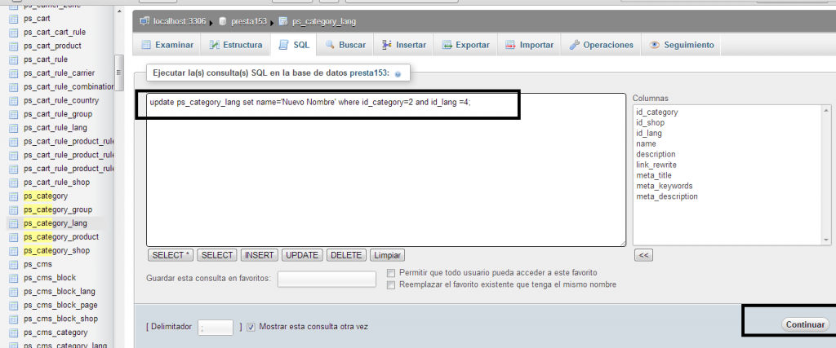Open the ps_cart_rule_shop table
836x348 pixels.
point(56,183)
